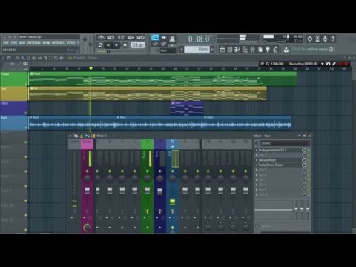Click the recorder pencil draw icon

[334, 64]
